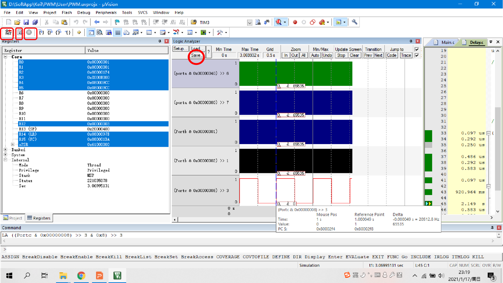Open the TIM3 target dropdown

[249, 22]
